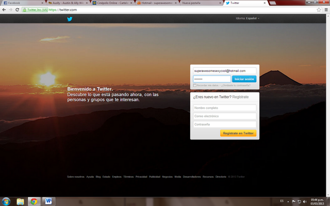Image resolution: width=330 pixels, height=206 pixels.
Task: Close the Nueva pestaña tab
Action: 220,3
